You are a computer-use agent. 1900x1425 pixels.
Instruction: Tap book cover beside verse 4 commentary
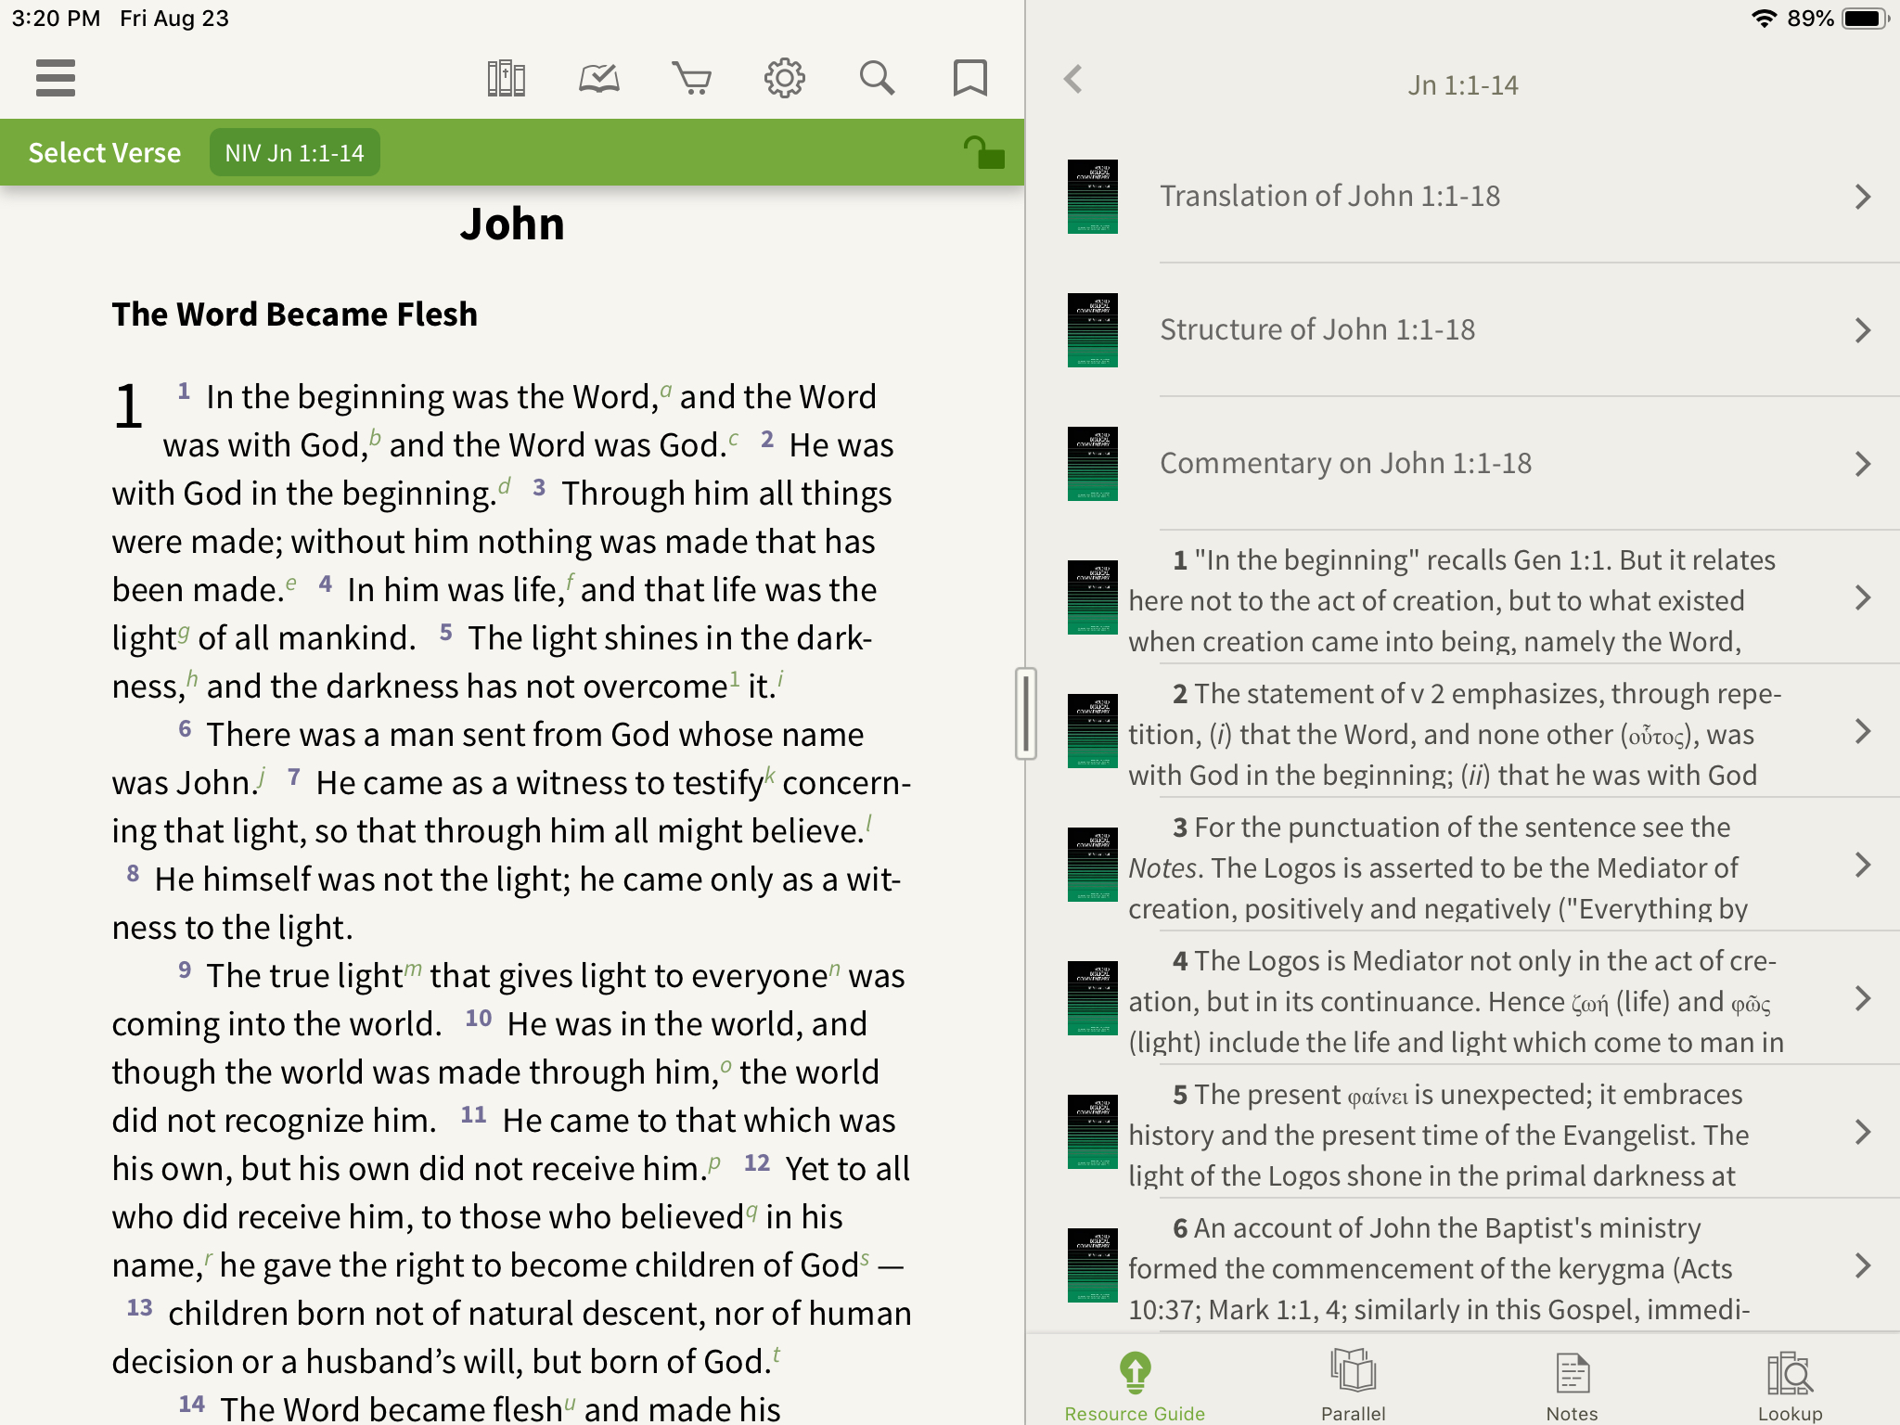[1093, 998]
